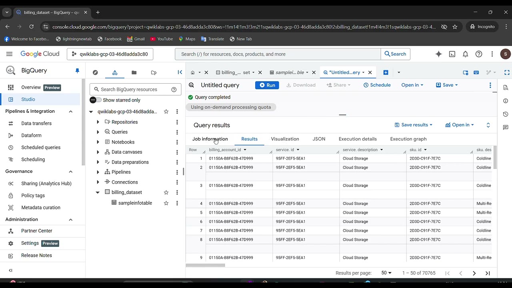Activate Cloud Shell terminal icon
Image resolution: width=512 pixels, height=288 pixels.
pos(452,54)
